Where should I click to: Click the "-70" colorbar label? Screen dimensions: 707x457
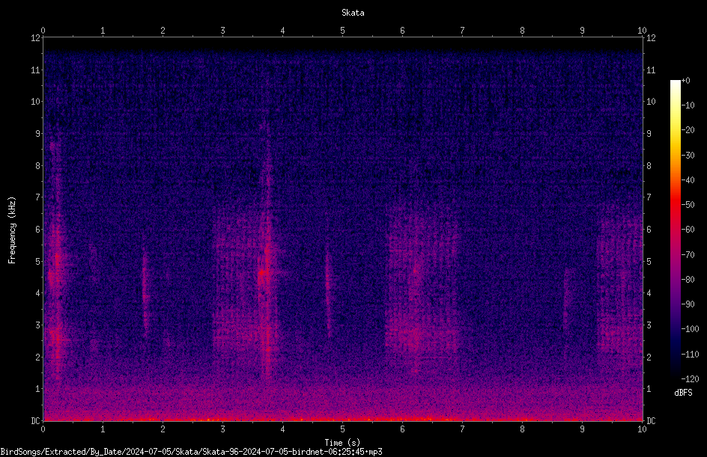click(688, 255)
